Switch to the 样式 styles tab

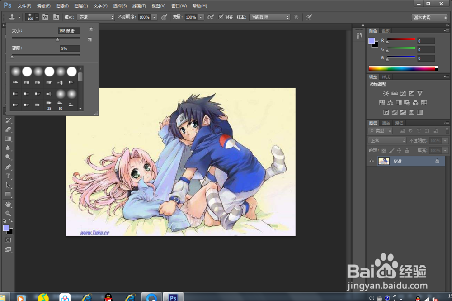coord(386,77)
